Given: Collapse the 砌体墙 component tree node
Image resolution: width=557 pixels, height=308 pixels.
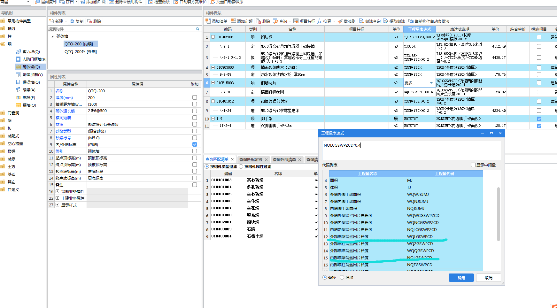Looking at the screenshot, I should pos(52,36).
